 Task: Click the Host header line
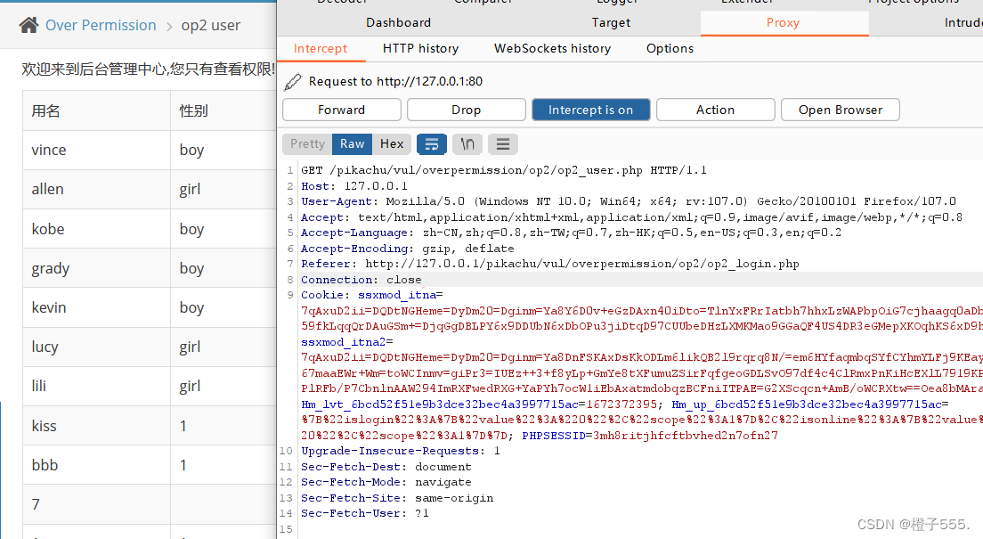point(354,186)
